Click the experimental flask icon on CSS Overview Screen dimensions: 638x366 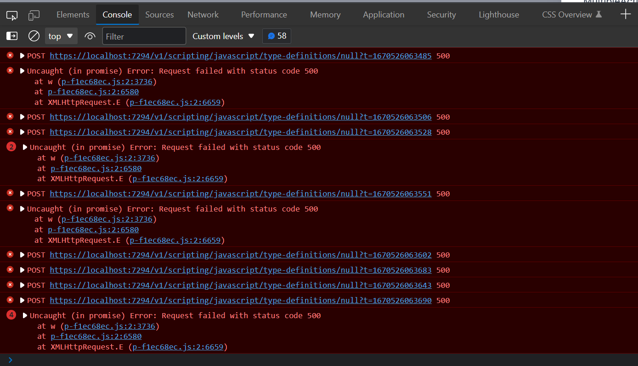click(598, 15)
